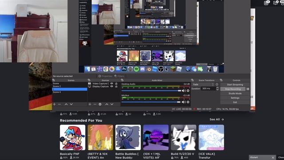Open the Fade transition dropdown

(x=203, y=84)
